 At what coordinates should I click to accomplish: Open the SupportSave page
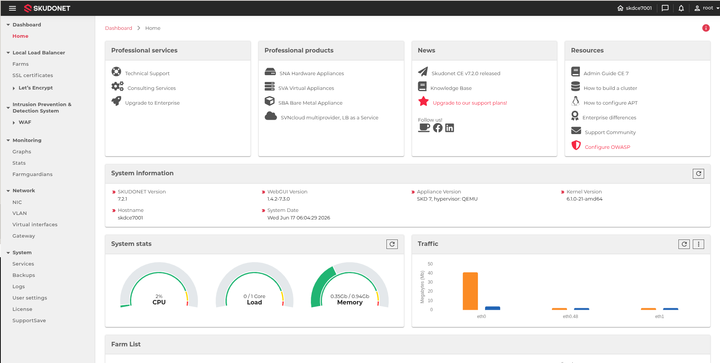point(29,320)
